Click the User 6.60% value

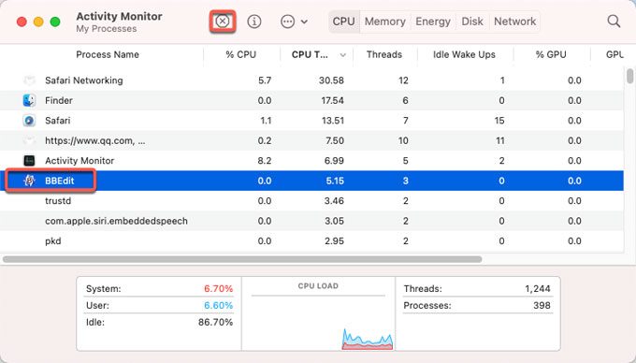pos(218,305)
